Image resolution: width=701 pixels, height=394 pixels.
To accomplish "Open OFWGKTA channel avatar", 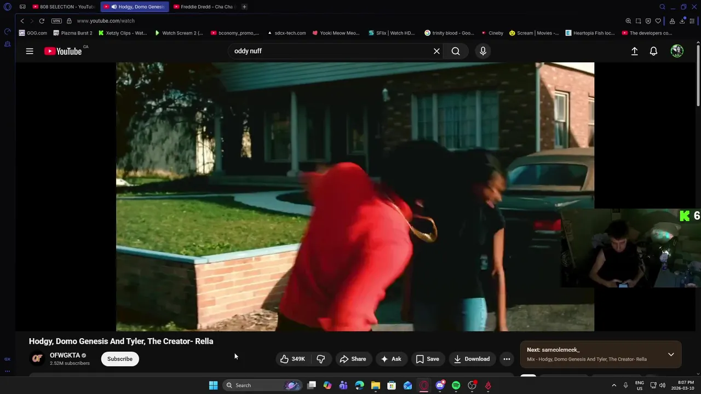I will point(37,358).
